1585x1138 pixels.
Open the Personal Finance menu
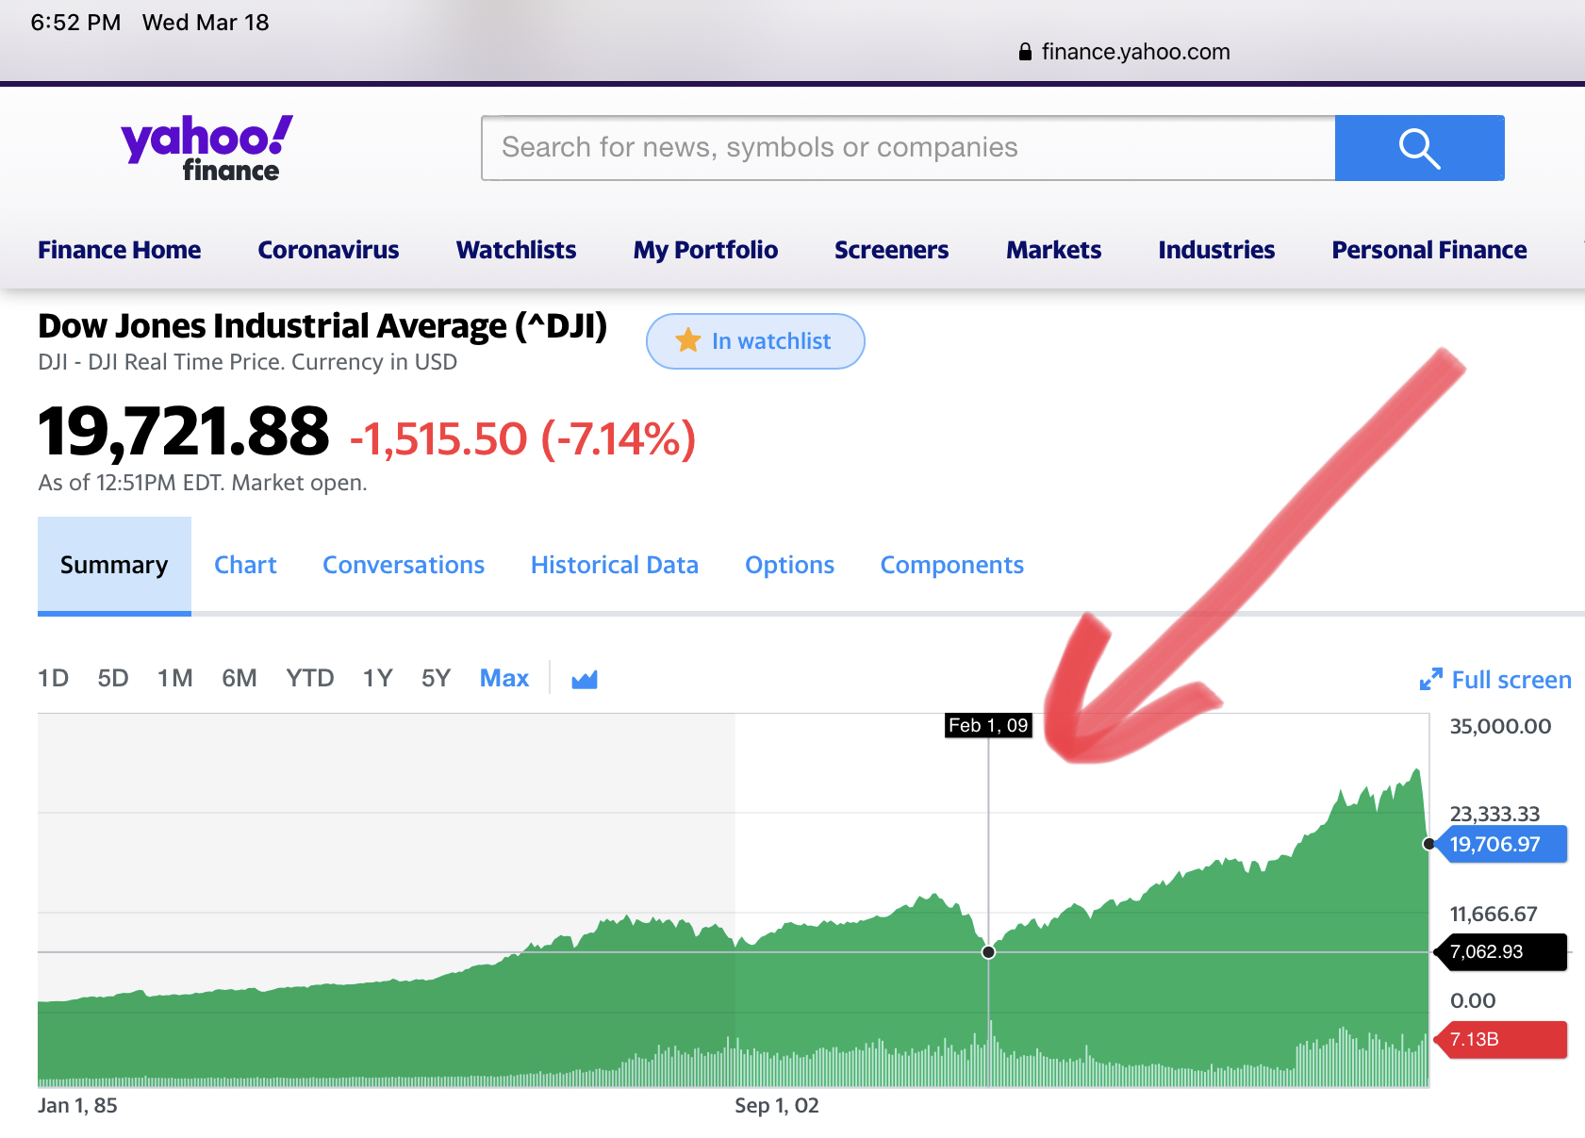click(x=1428, y=250)
